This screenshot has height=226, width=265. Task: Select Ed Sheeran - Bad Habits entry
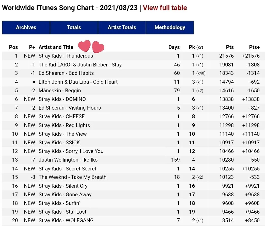point(66,73)
